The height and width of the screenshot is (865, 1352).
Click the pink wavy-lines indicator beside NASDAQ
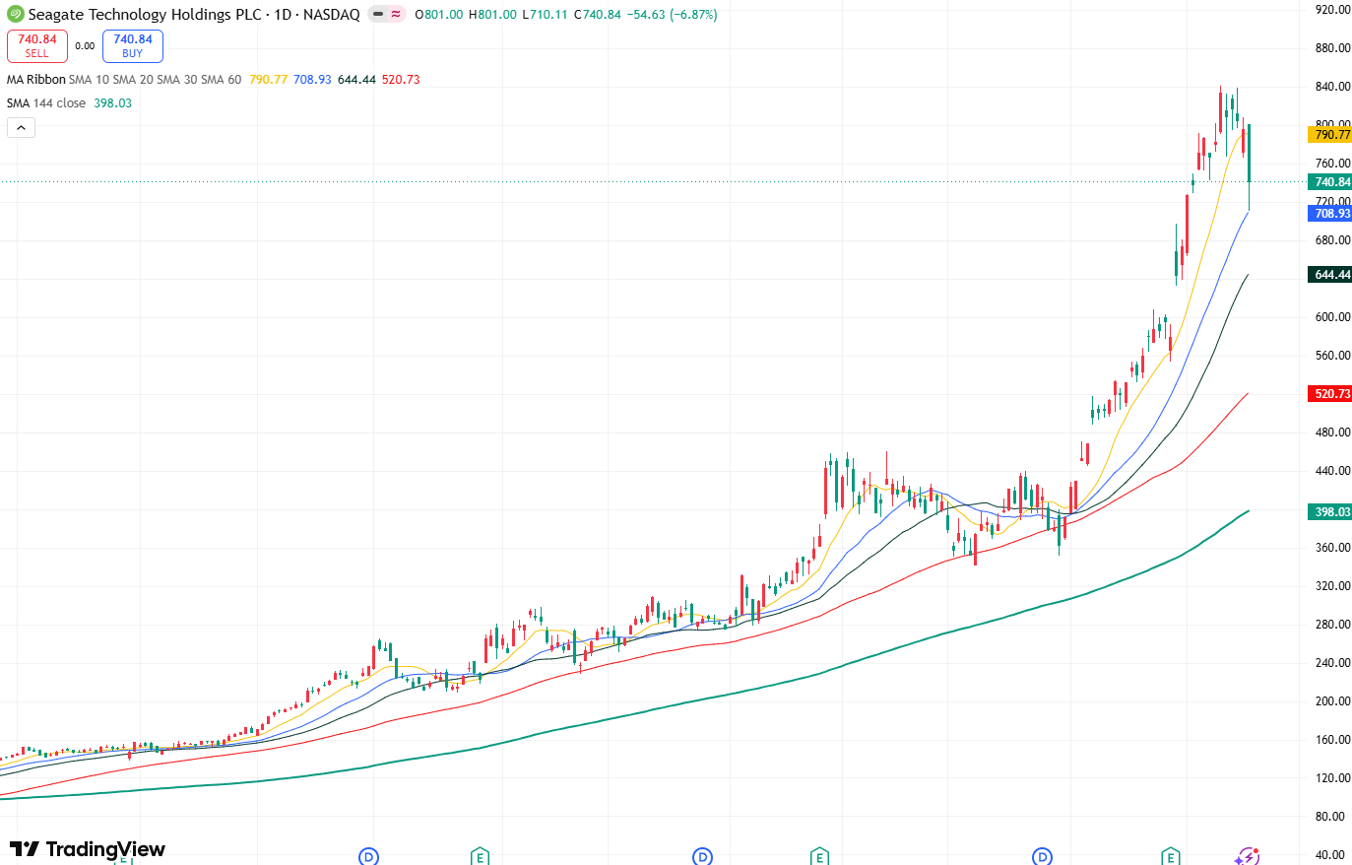click(x=395, y=15)
